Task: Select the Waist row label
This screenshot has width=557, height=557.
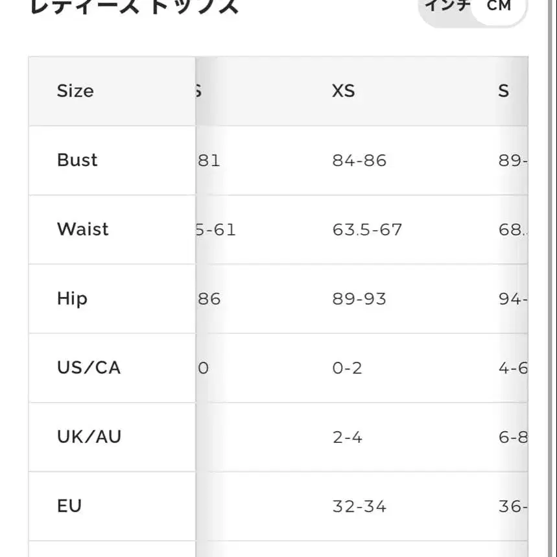Action: 82,230
